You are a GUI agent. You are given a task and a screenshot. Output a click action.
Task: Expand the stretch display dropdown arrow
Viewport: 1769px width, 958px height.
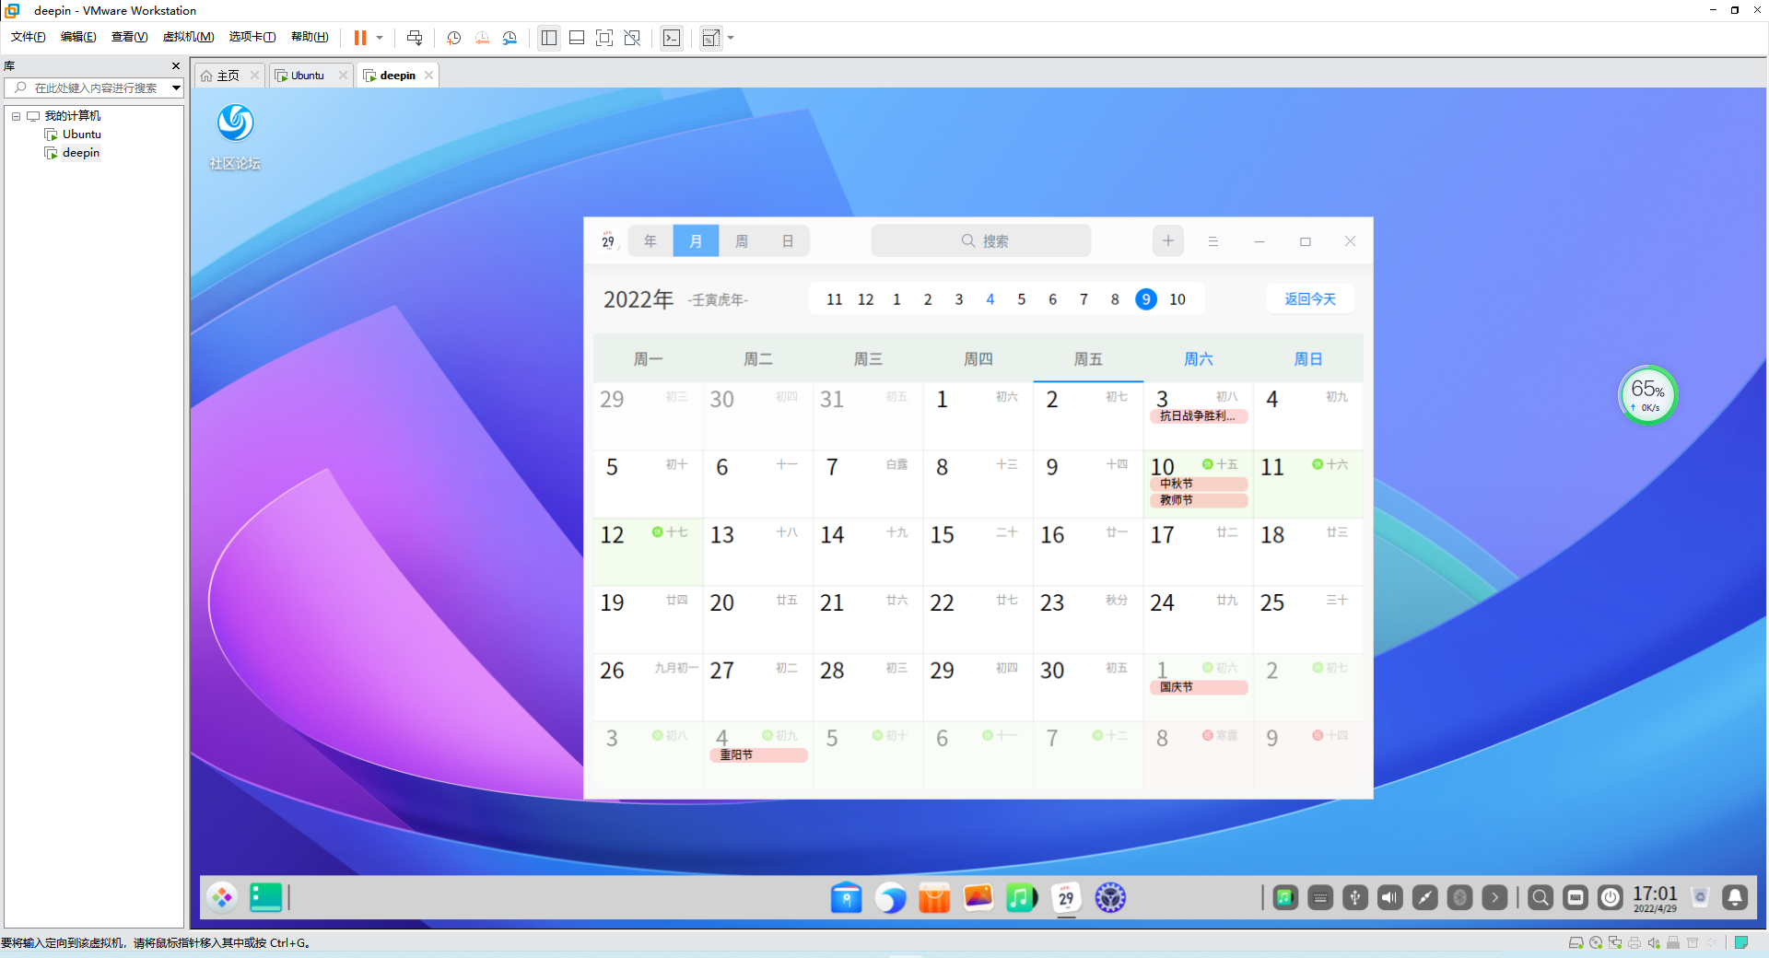tap(731, 38)
